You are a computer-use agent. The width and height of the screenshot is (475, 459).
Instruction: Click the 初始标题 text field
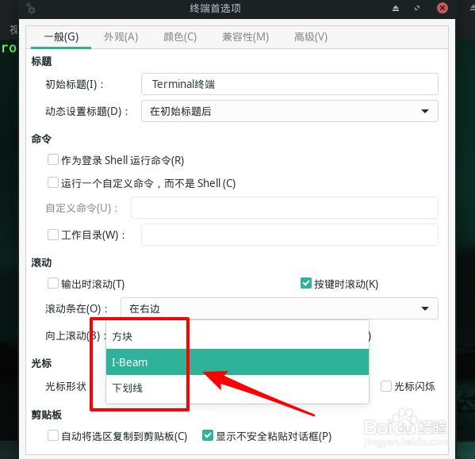pos(289,84)
